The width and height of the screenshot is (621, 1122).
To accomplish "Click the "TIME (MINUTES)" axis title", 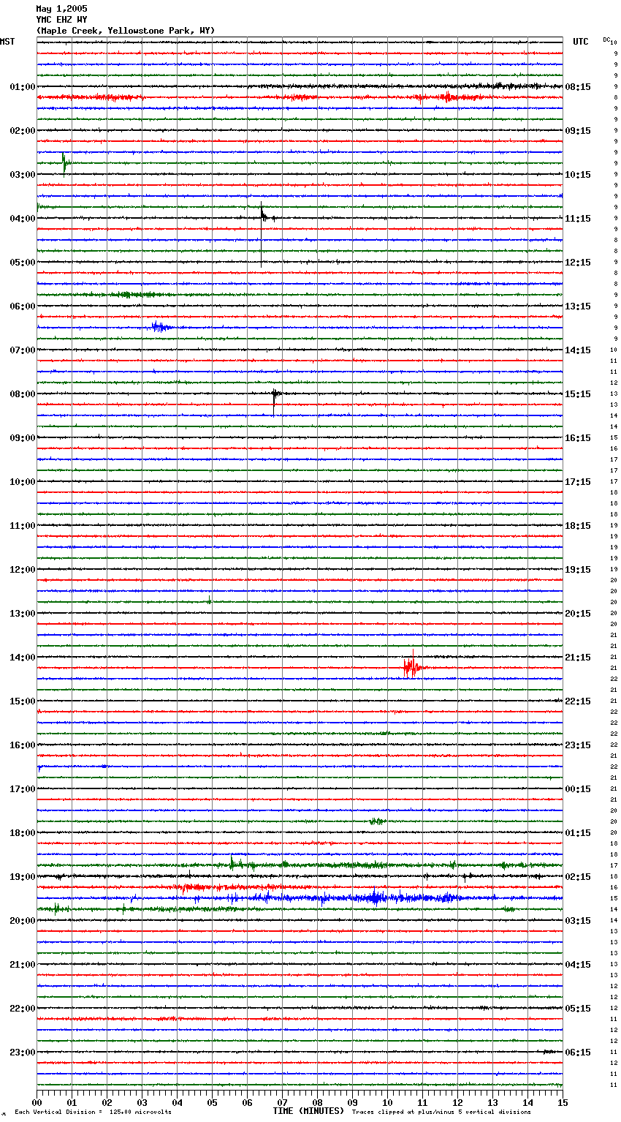I will (x=308, y=1111).
